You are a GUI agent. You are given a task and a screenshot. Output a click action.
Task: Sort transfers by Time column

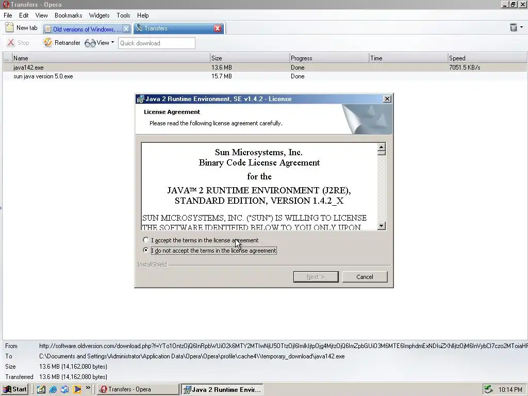(x=408, y=58)
